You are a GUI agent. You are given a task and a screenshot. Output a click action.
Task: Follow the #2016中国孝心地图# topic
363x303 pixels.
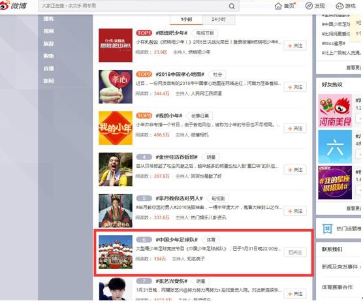(295, 87)
